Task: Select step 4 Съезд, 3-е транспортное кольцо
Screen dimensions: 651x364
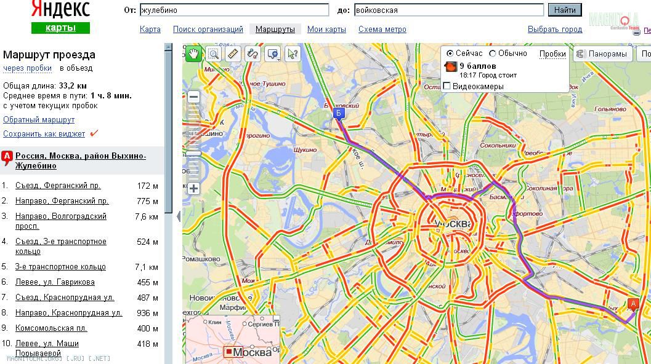Action: [61, 247]
